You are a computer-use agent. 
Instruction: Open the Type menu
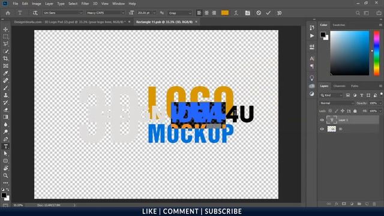(61, 4)
